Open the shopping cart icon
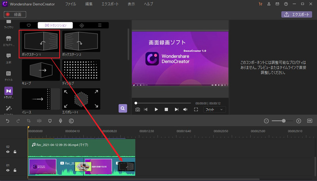 pyautogui.click(x=260, y=4)
